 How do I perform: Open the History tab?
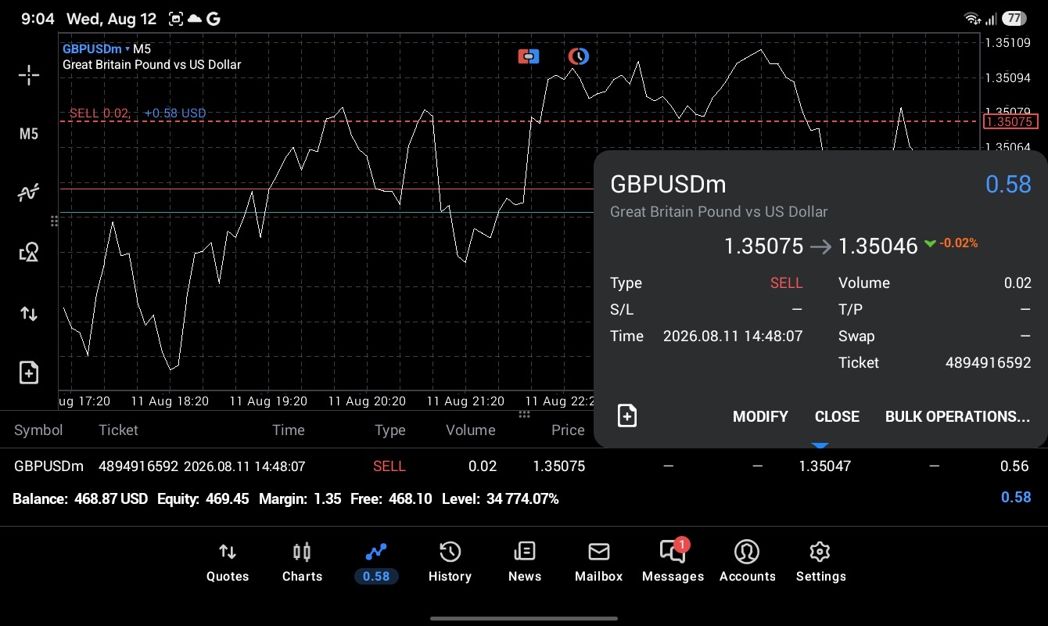click(450, 563)
